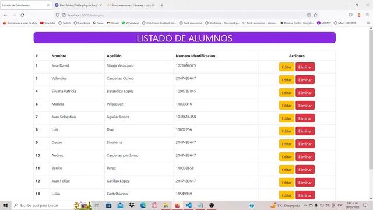Screen dimensions: 373x210
Task: Edit Duvan Sinisterra entry
Action: coord(287,144)
